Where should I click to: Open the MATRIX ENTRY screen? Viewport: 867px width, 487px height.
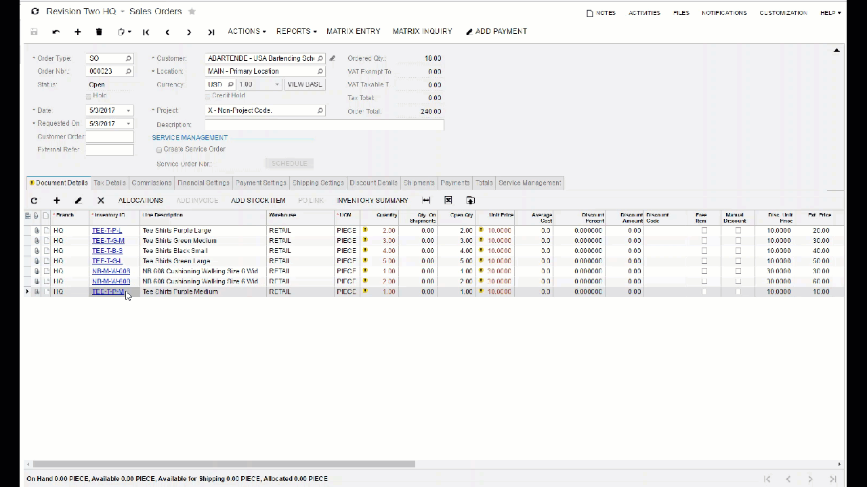pos(353,31)
